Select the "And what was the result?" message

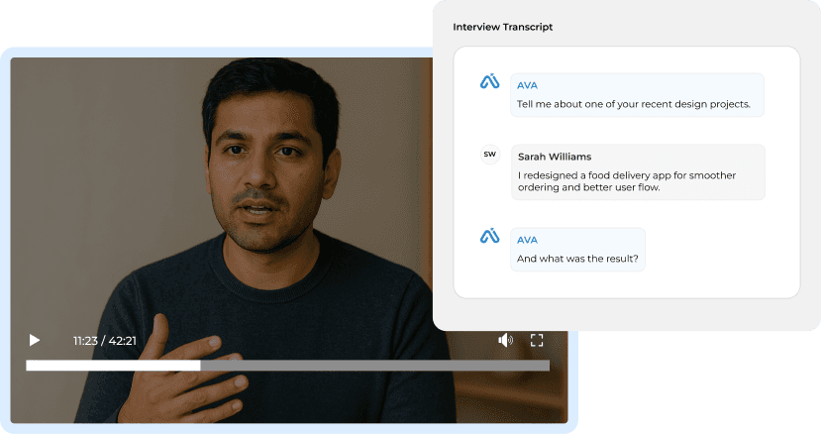[x=577, y=260]
